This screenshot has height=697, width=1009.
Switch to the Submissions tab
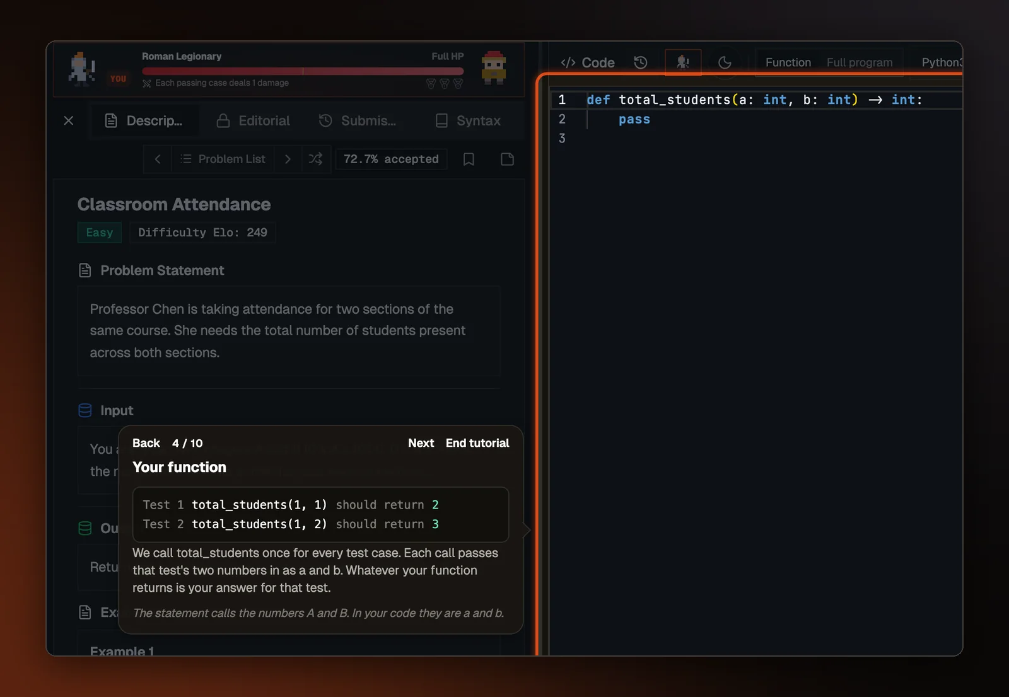pos(358,121)
